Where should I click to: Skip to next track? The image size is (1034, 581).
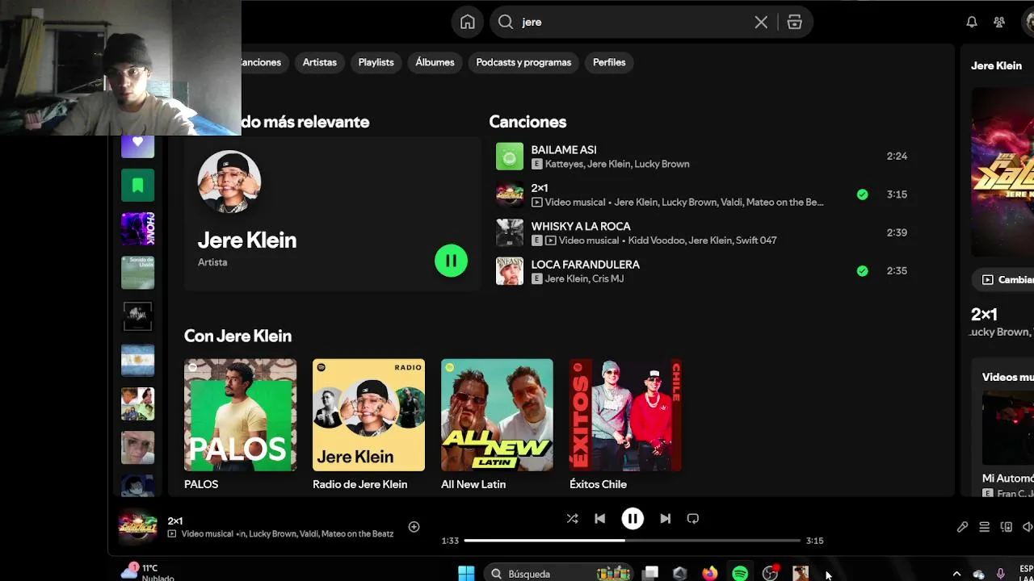coord(665,519)
